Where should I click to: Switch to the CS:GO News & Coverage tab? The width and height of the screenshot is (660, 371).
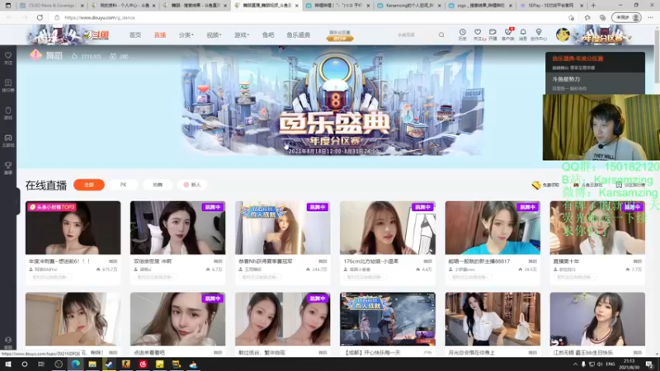[51, 6]
